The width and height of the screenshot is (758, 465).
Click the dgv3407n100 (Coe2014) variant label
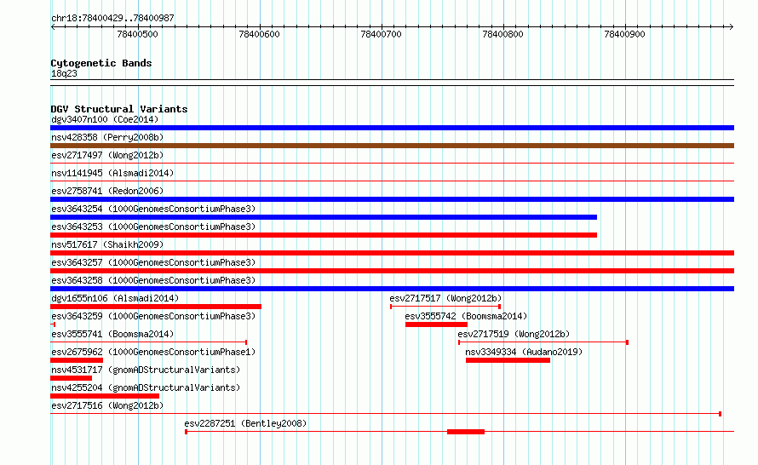[x=105, y=119]
